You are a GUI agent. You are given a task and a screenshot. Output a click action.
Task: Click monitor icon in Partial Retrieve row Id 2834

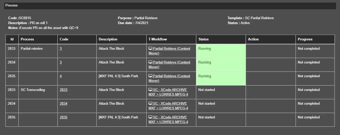point(150,62)
